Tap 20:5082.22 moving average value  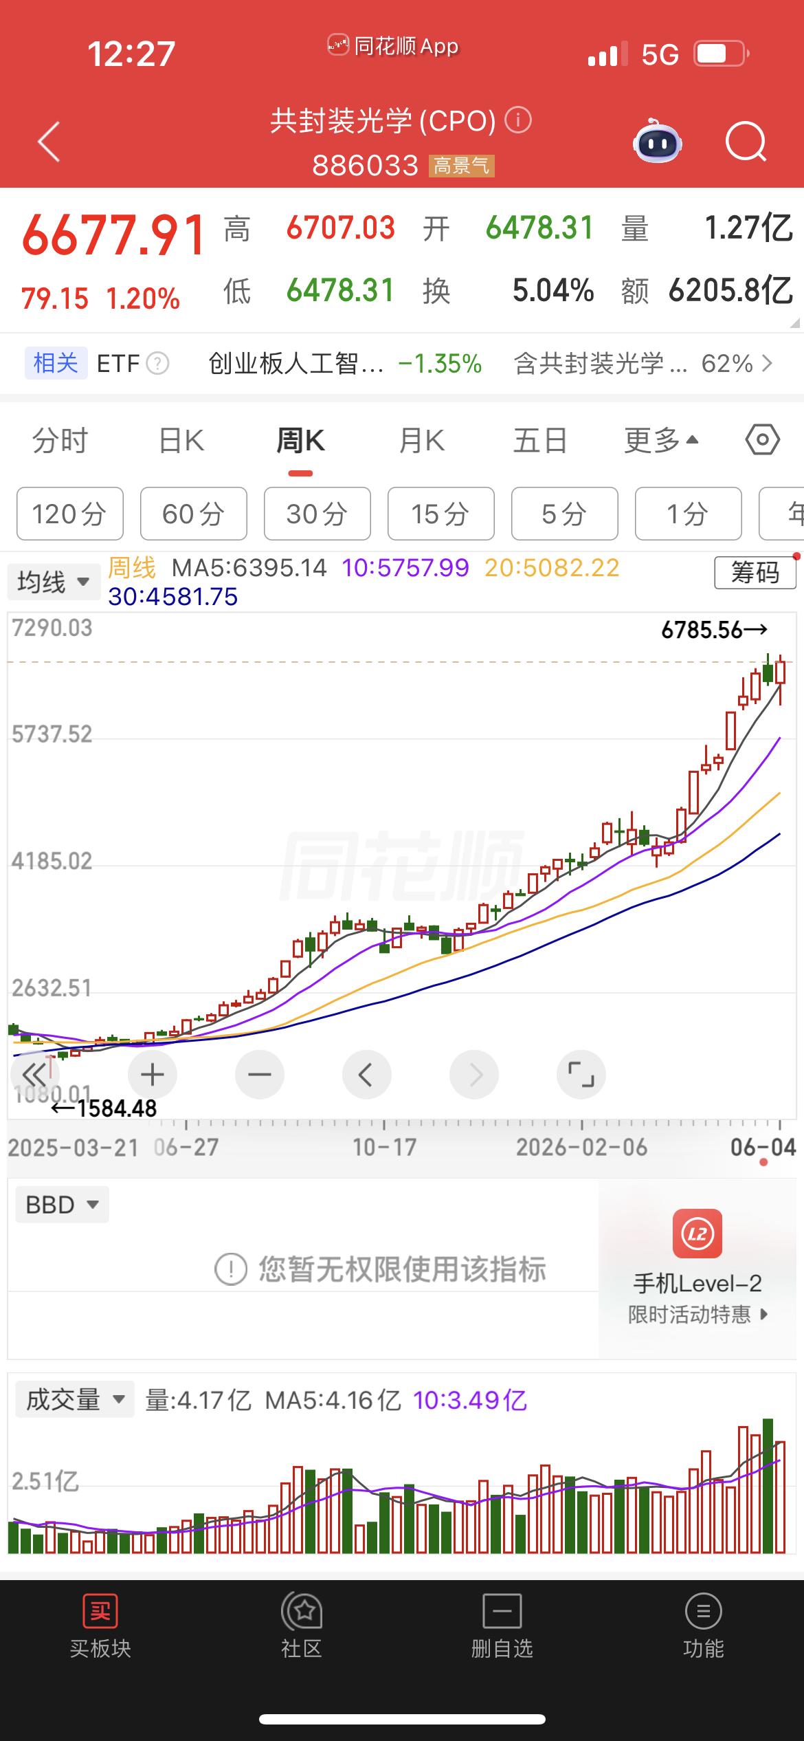[x=552, y=568]
